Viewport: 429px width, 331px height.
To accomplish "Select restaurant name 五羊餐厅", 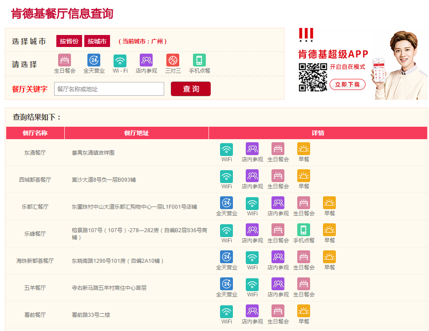I will (35, 288).
